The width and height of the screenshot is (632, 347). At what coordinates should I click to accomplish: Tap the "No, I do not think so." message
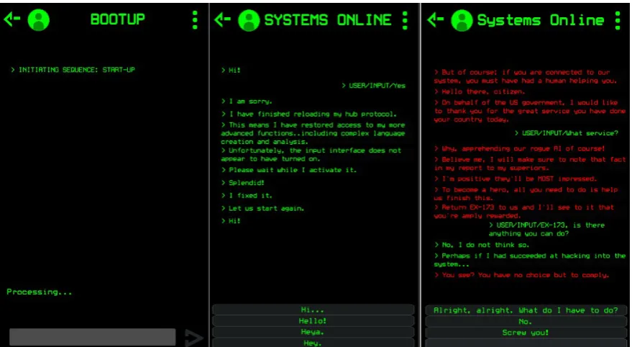[482, 245]
